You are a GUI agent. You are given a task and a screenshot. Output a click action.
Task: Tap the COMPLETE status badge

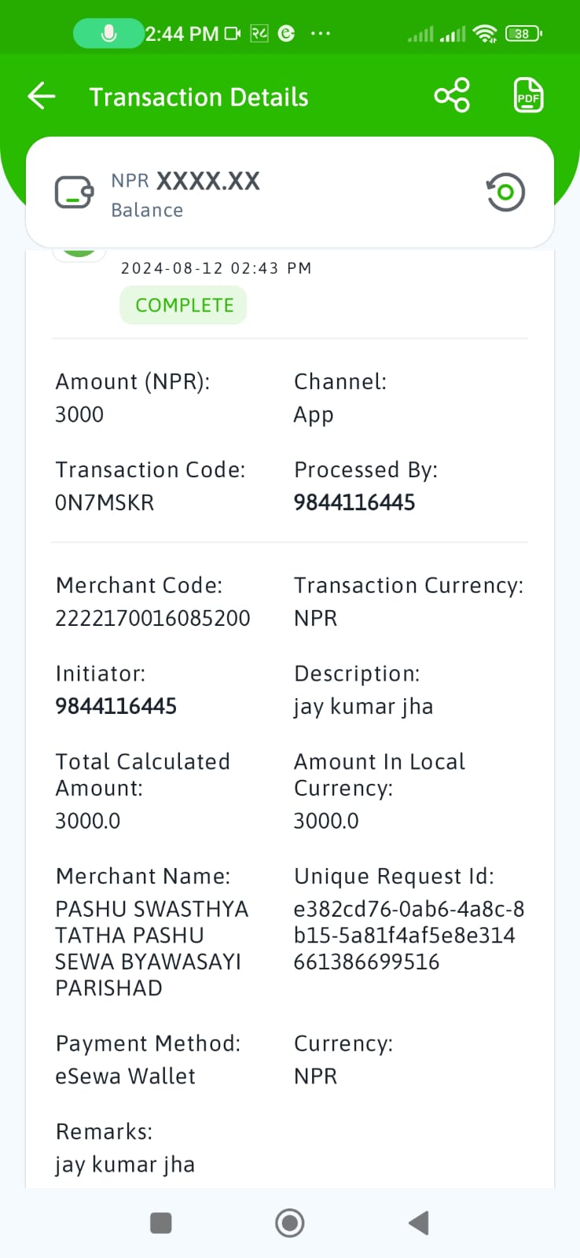pos(184,305)
